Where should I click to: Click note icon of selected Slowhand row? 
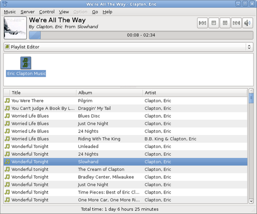click(x=7, y=162)
